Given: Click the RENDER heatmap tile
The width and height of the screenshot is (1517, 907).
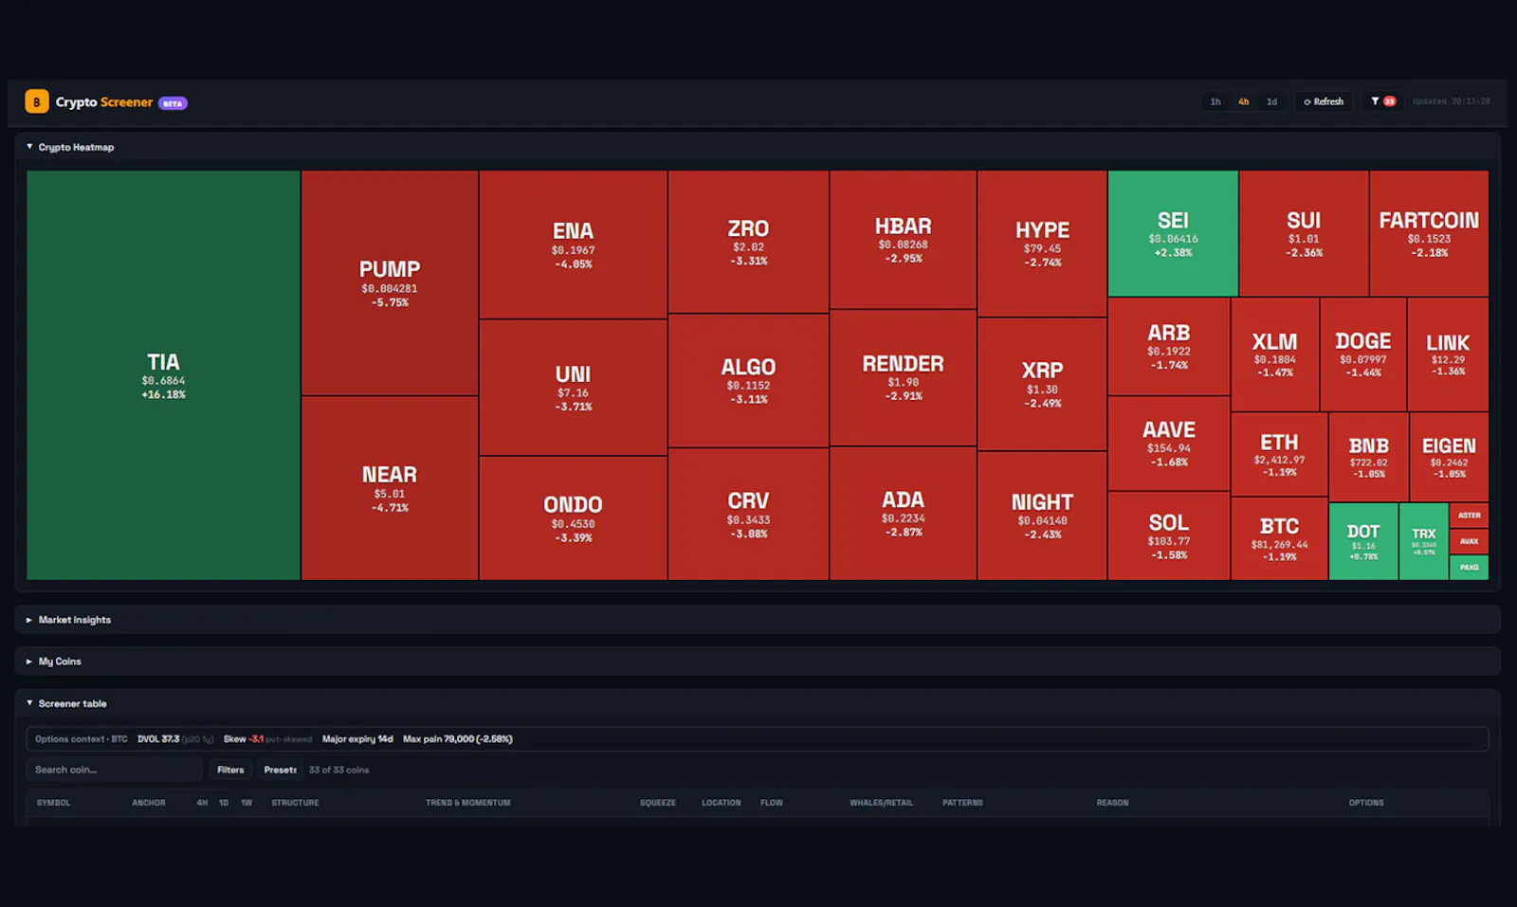Looking at the screenshot, I should pos(903,377).
